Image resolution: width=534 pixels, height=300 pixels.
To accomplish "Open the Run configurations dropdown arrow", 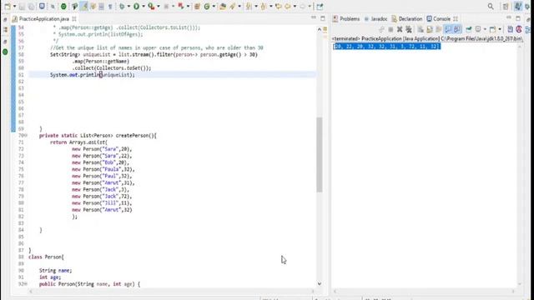I will [143, 7].
